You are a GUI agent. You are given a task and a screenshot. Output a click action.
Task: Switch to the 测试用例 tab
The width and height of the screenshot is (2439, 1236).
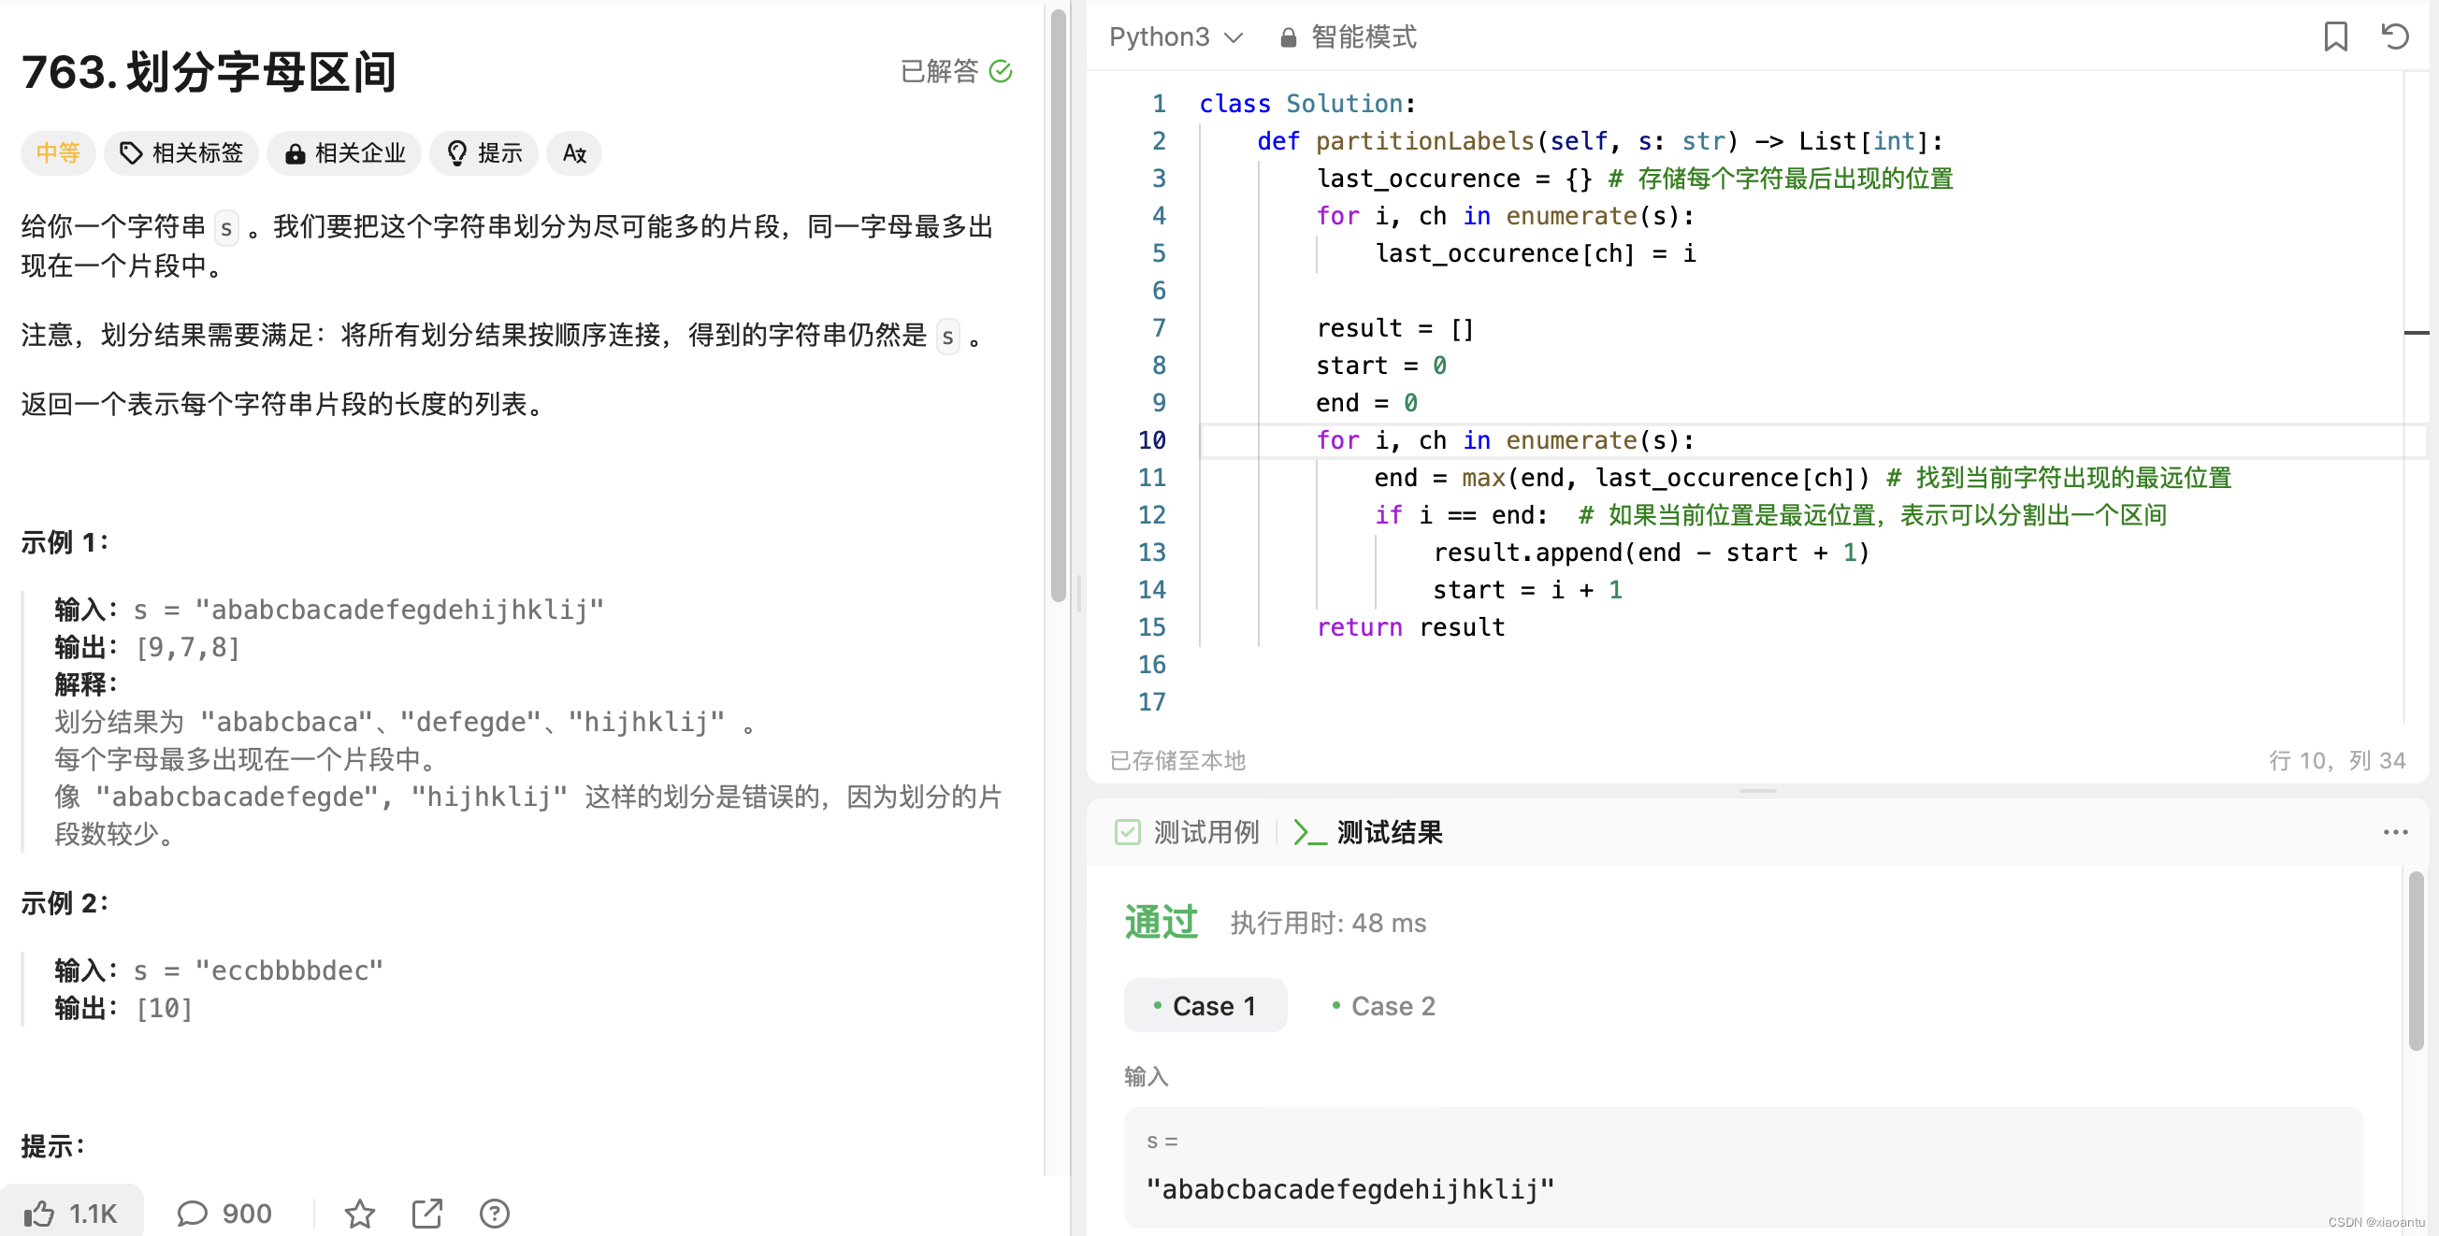pos(1189,832)
